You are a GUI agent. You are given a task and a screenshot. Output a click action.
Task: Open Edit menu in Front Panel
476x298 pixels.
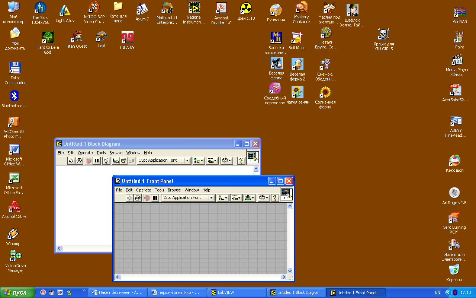[x=129, y=190]
